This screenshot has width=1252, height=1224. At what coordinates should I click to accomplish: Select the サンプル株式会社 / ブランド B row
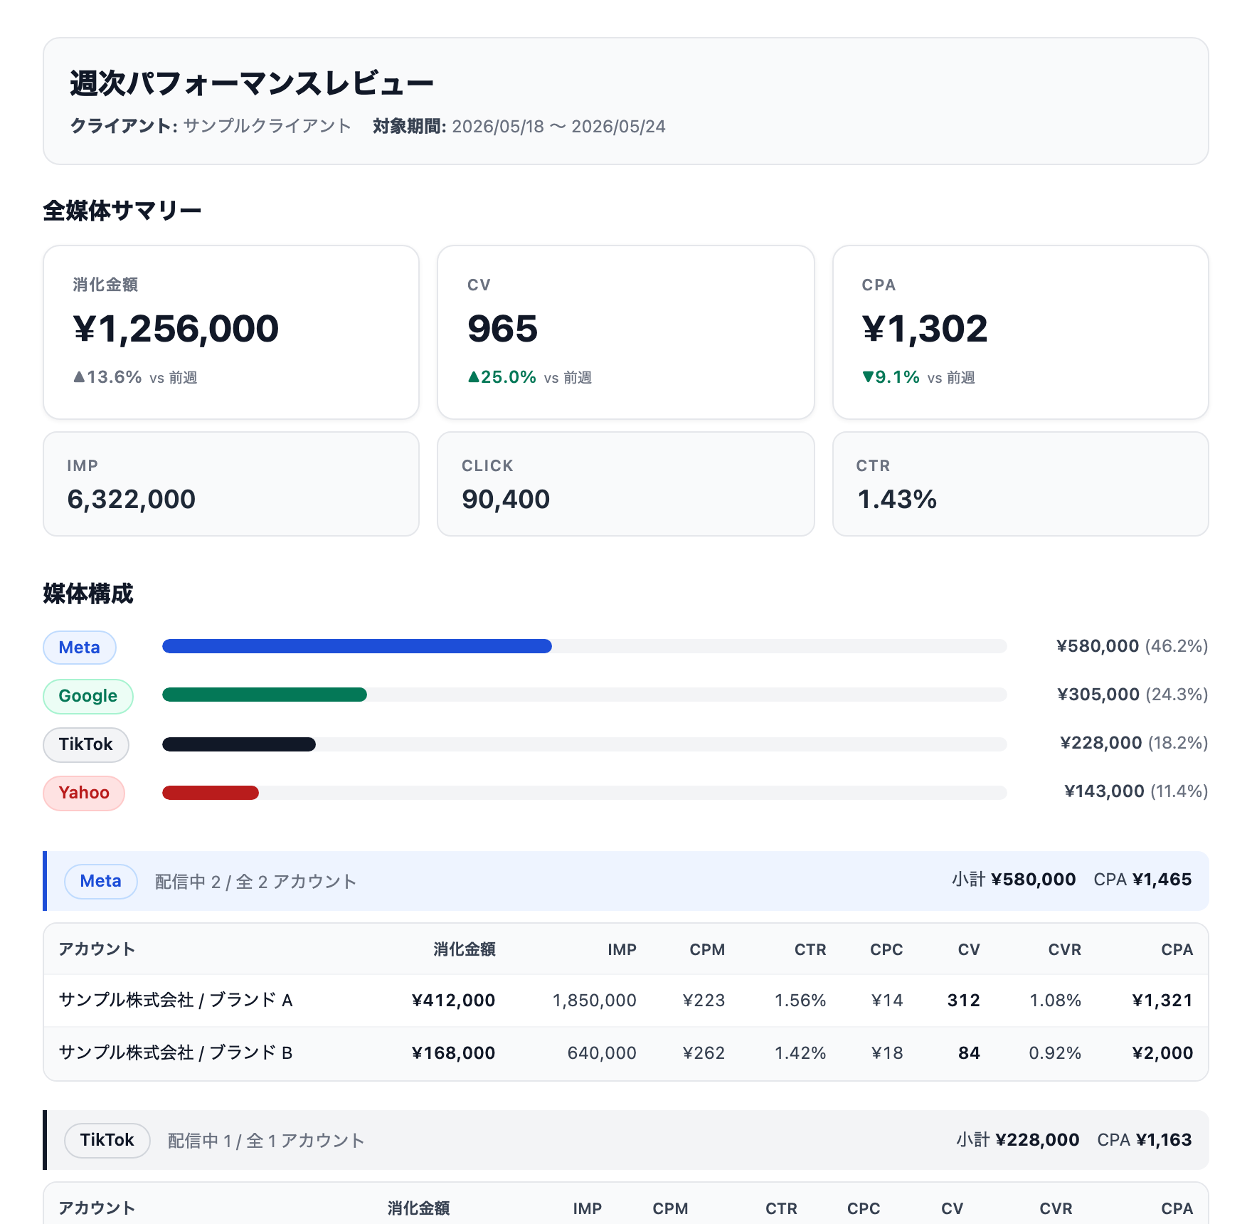(x=626, y=1053)
